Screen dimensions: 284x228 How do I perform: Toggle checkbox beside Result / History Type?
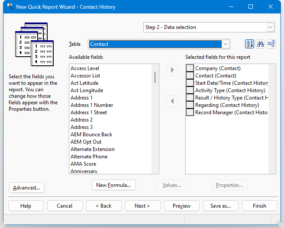(x=190, y=98)
